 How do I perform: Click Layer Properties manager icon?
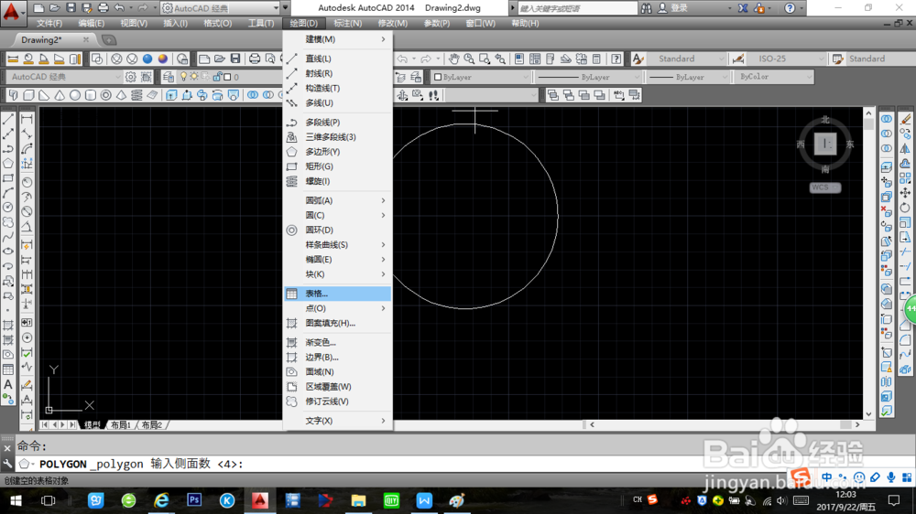(169, 77)
